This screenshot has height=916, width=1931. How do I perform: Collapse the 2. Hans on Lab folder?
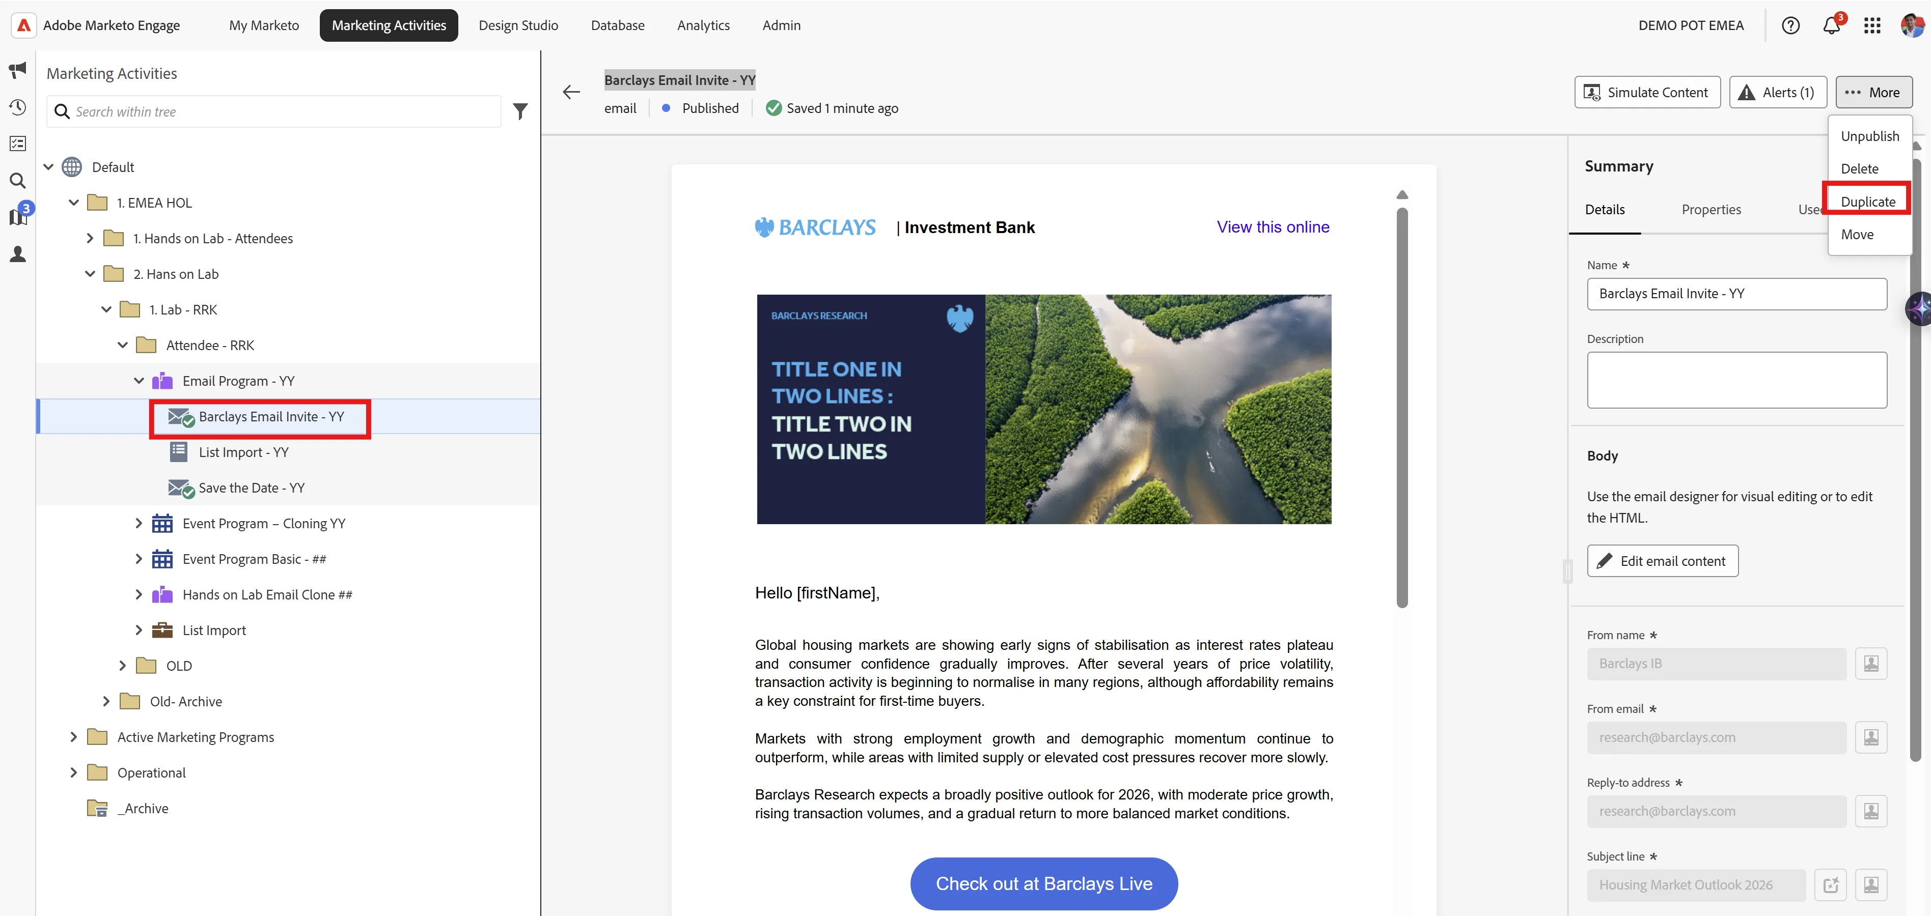(90, 274)
